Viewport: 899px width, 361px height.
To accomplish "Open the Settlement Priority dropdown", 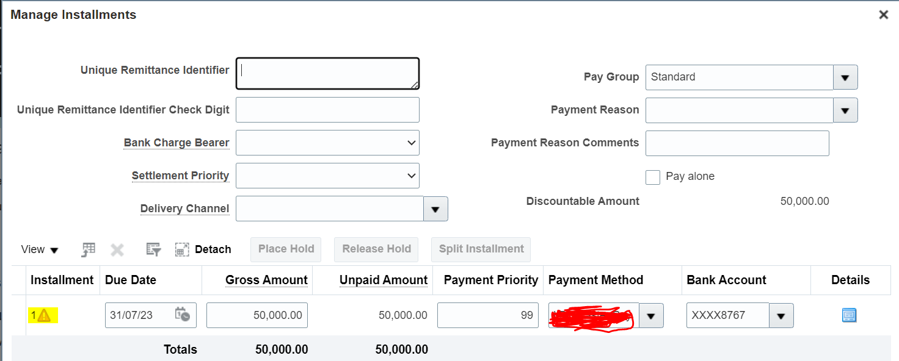I will [x=411, y=176].
